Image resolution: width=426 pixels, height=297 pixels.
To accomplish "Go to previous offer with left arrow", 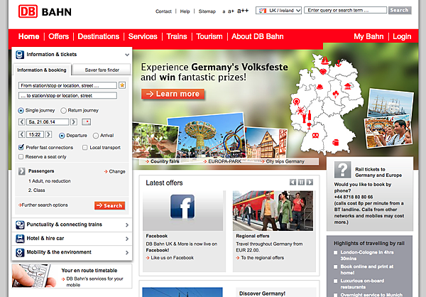I will click(293, 182).
